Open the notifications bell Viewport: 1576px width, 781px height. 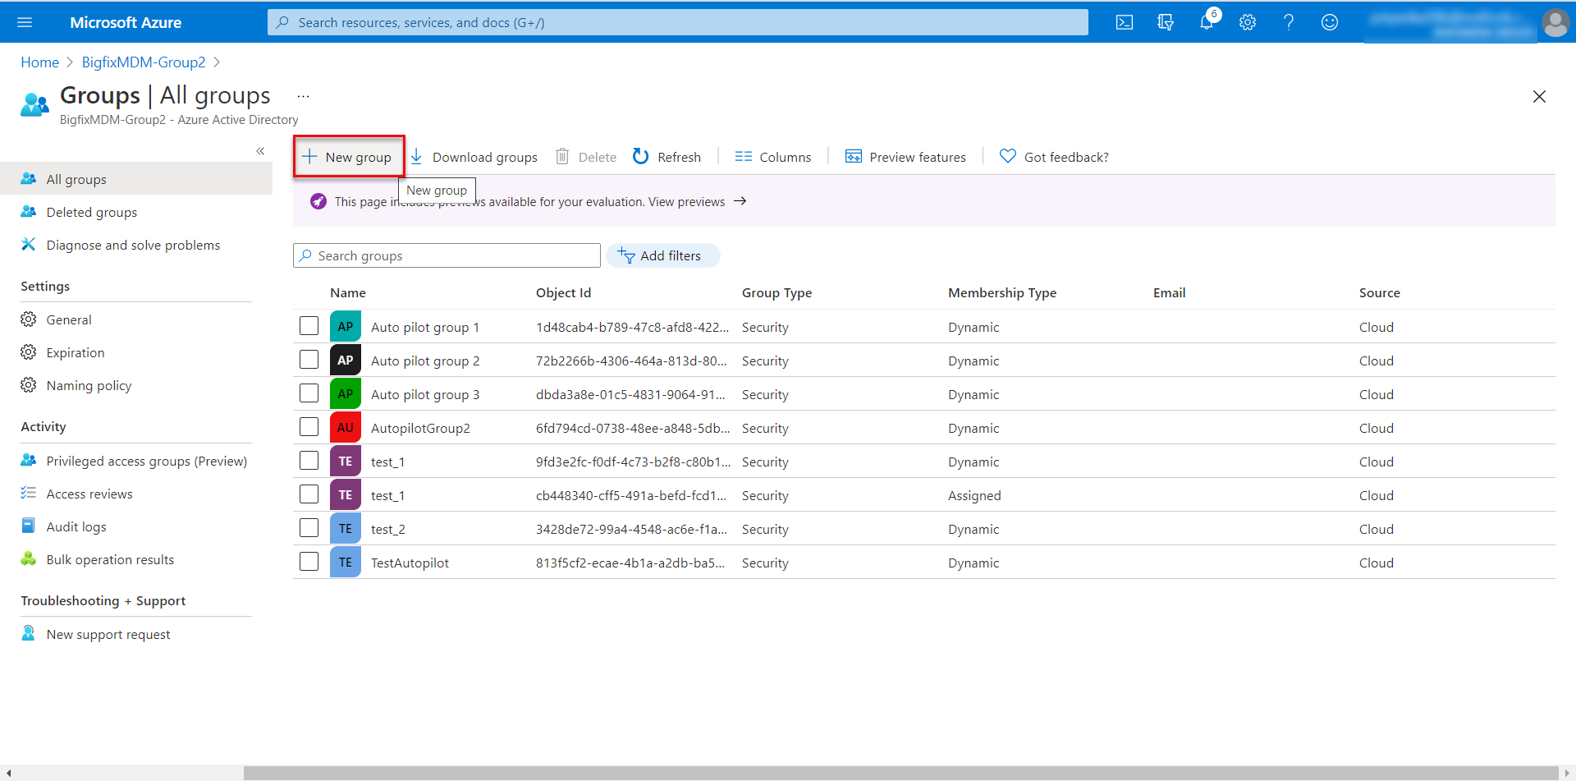tap(1207, 22)
